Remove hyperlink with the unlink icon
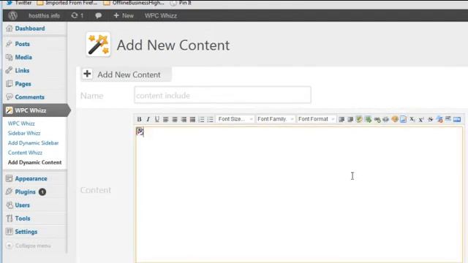Screen dimensions: 468x263 coord(385,119)
